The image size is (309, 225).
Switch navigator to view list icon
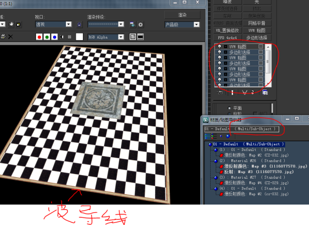click(208, 136)
